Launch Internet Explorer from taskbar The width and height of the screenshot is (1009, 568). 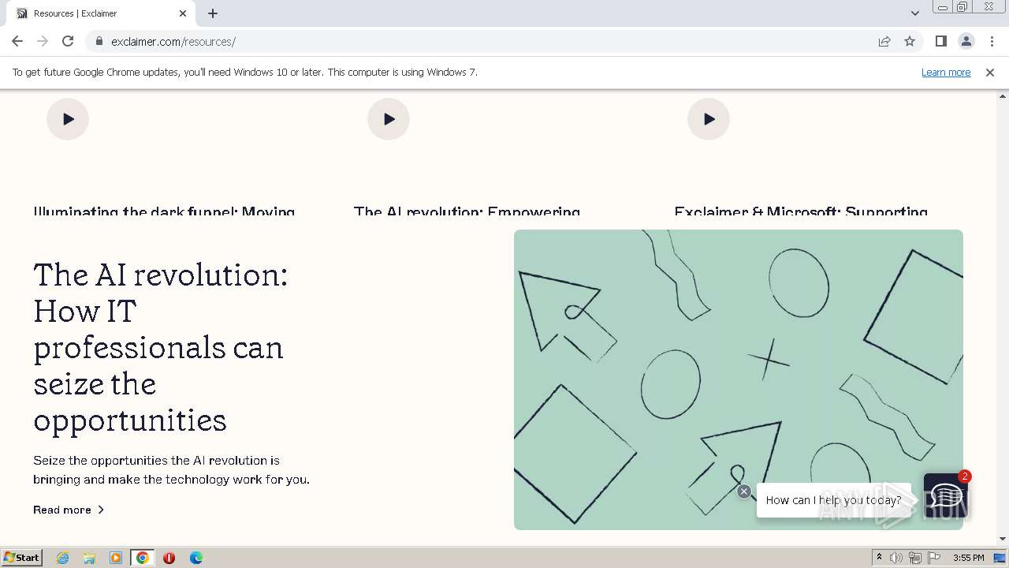[62, 558]
